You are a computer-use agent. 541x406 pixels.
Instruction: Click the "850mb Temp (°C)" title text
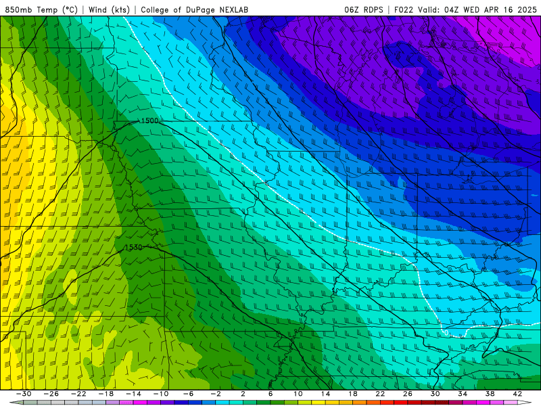[x=41, y=10]
